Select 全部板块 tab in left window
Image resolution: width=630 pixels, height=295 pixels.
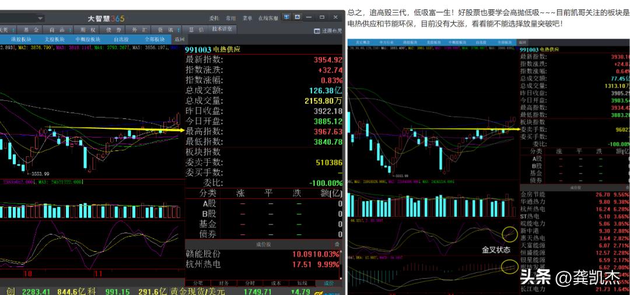[x=155, y=39]
